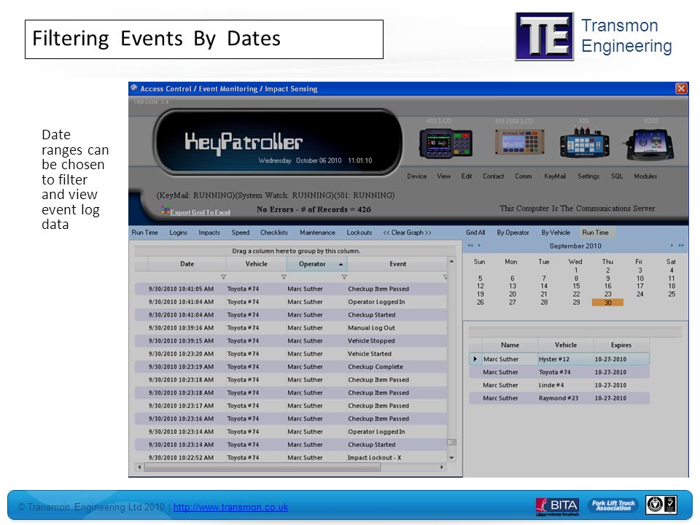Select the Manual Log Out event row
Screen dimensions: 700x525
[x=291, y=327]
